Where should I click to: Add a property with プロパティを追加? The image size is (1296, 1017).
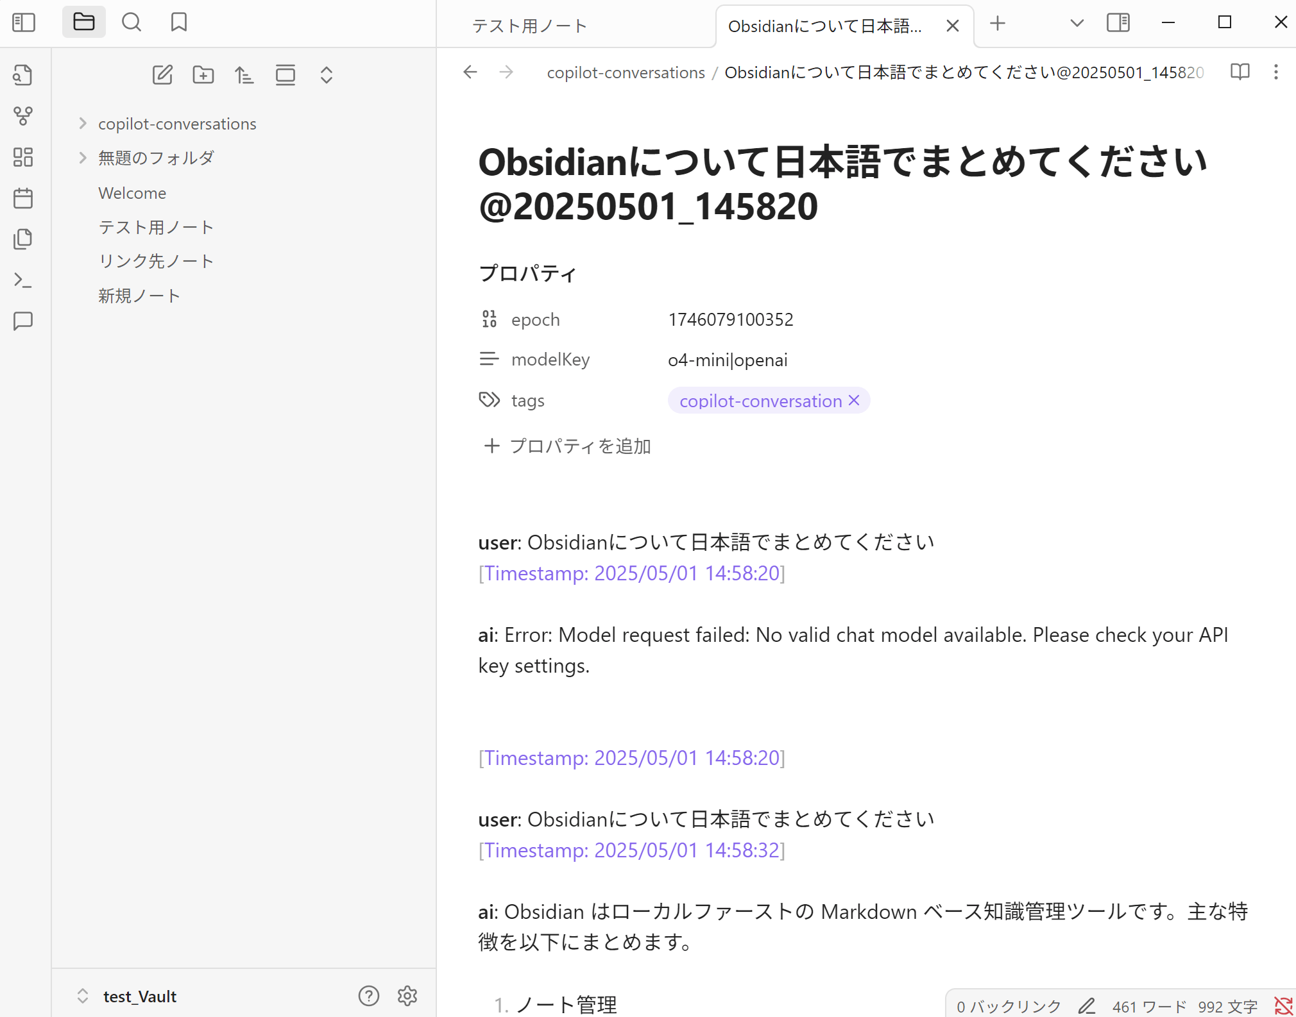click(x=567, y=446)
